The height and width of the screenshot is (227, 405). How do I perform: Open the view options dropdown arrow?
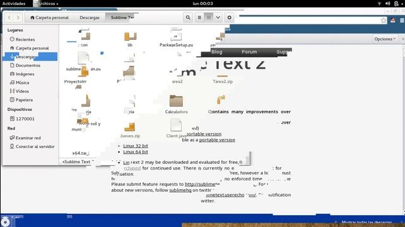(218, 18)
